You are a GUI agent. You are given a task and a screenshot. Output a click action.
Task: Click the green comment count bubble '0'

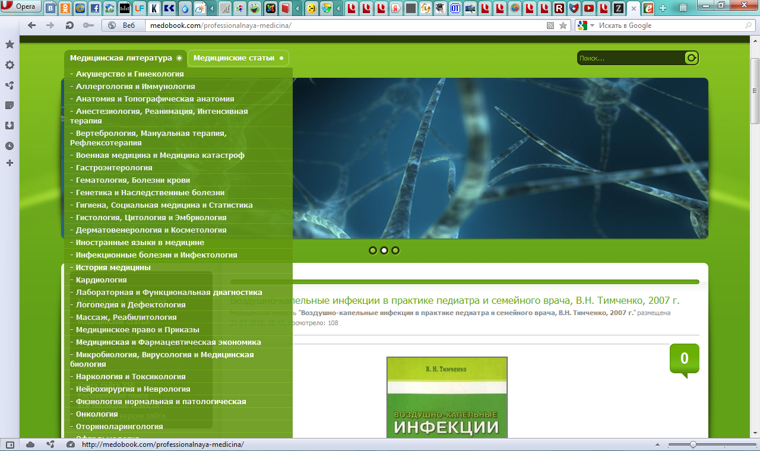point(684,359)
